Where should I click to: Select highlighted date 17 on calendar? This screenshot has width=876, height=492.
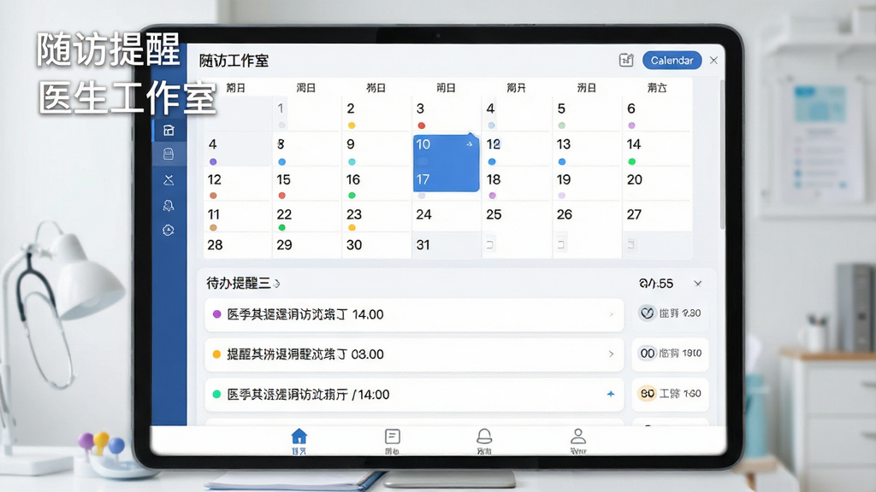click(446, 180)
